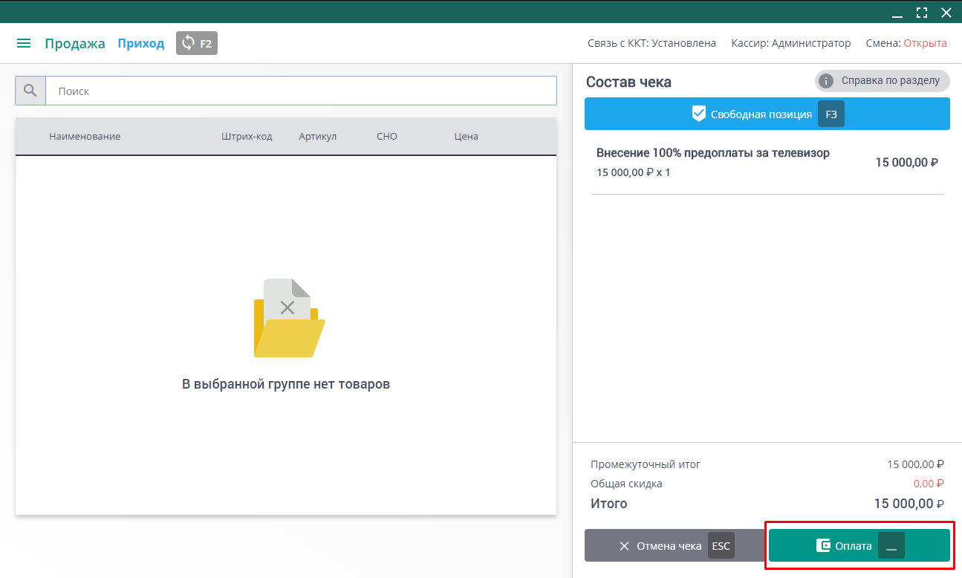This screenshot has height=578, width=962.
Task: Click the Итого total amount
Action: (x=909, y=504)
